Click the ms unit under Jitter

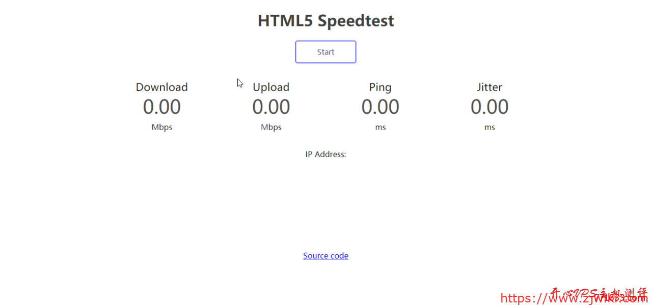pos(490,127)
